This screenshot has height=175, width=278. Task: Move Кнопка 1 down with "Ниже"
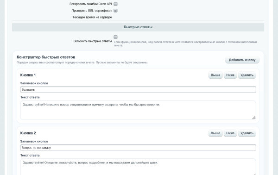point(230,75)
